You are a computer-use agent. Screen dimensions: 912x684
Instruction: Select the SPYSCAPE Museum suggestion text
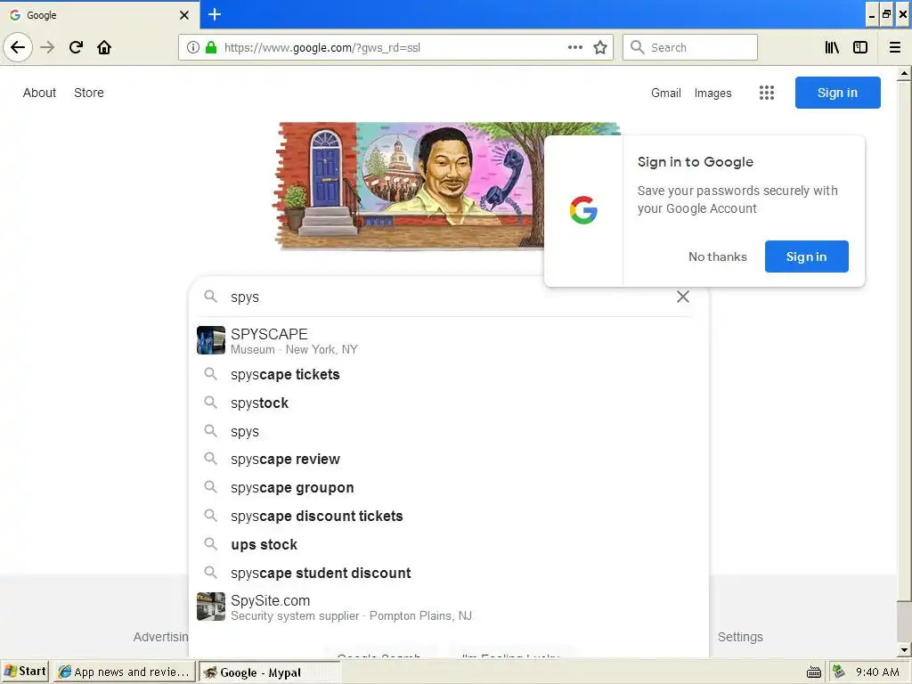294,341
